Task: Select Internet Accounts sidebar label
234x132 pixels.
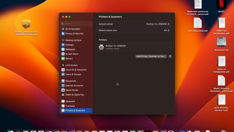Action: [x=74, y=85]
